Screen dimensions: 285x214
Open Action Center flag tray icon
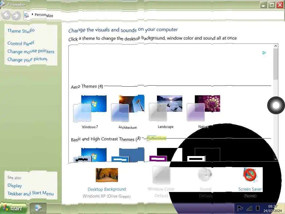click(240, 208)
